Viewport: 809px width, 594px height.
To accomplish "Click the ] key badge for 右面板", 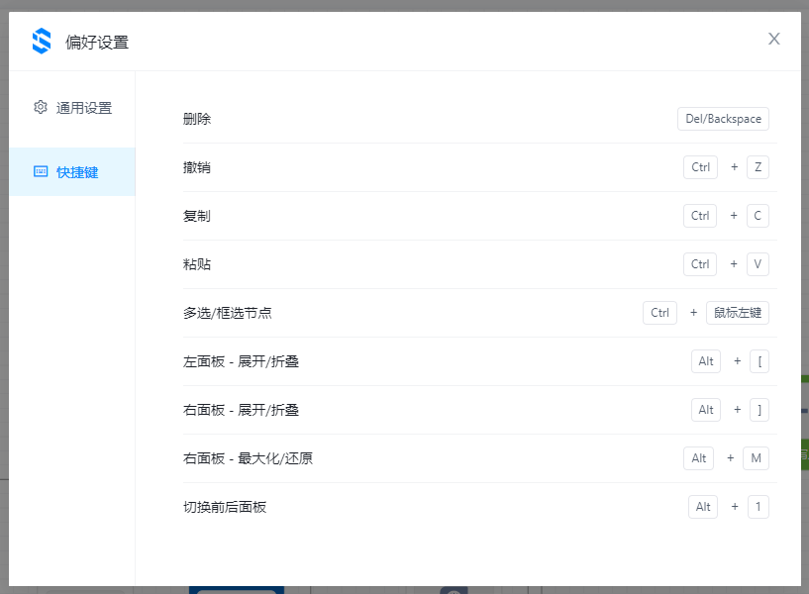I will tap(759, 410).
